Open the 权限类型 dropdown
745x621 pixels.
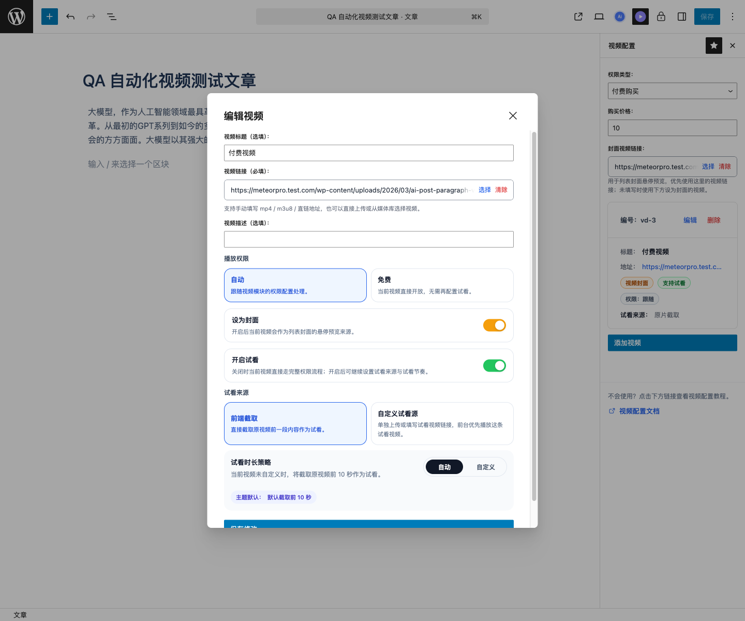click(672, 91)
